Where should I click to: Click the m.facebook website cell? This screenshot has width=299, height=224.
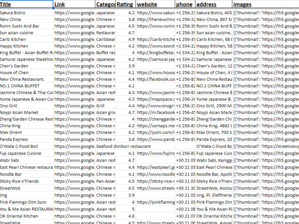click(155, 113)
